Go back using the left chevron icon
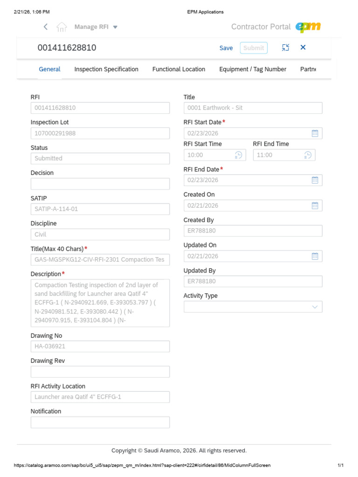358x477 pixels. [46, 27]
